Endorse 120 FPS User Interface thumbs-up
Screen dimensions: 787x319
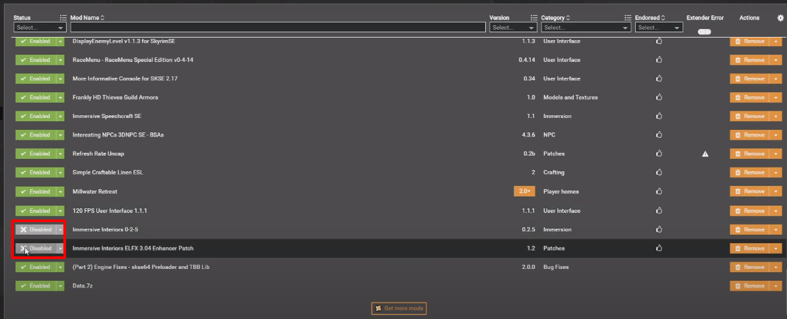(x=659, y=210)
